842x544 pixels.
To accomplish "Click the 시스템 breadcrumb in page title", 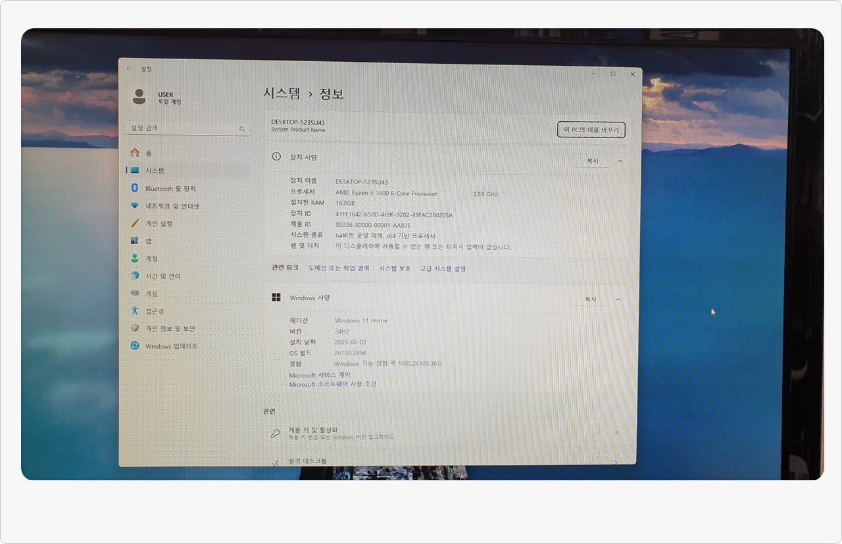I will click(282, 93).
